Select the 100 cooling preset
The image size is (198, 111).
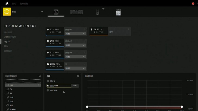pyautogui.click(x=23, y=85)
